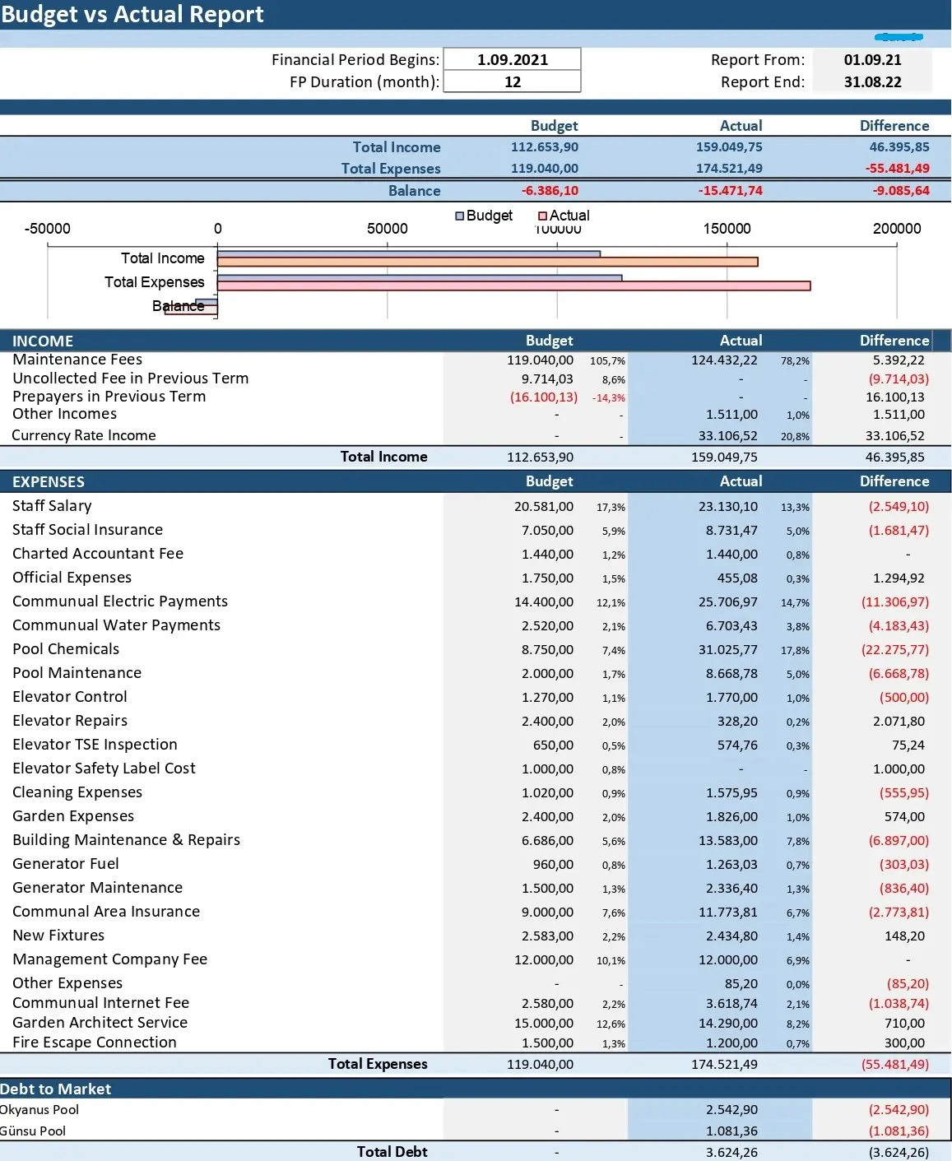Click the Total Debt actual value
Screen dimensions: 952x1161
[x=731, y=1152]
